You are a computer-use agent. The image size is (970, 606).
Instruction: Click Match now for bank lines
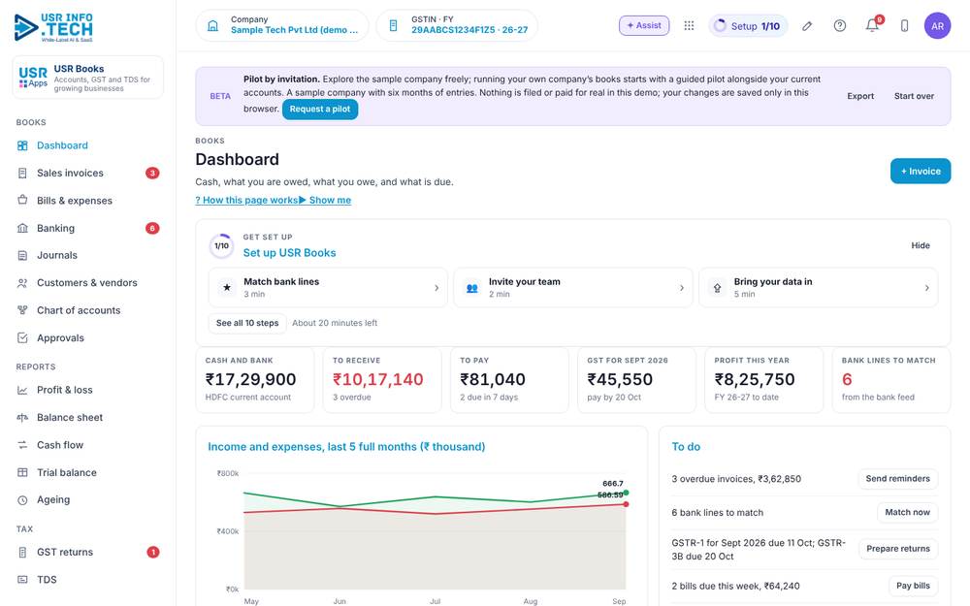click(x=907, y=512)
